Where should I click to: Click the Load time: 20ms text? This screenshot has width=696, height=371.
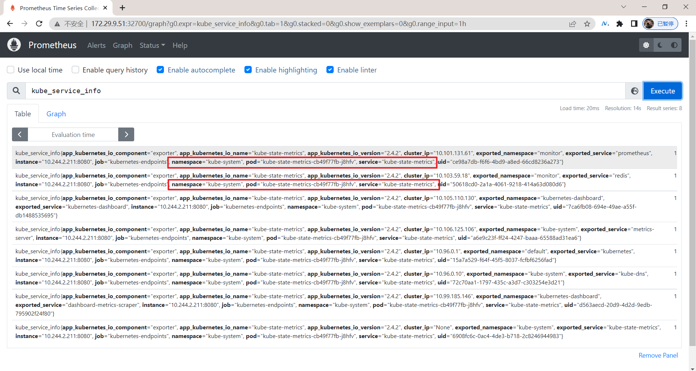tap(579, 108)
